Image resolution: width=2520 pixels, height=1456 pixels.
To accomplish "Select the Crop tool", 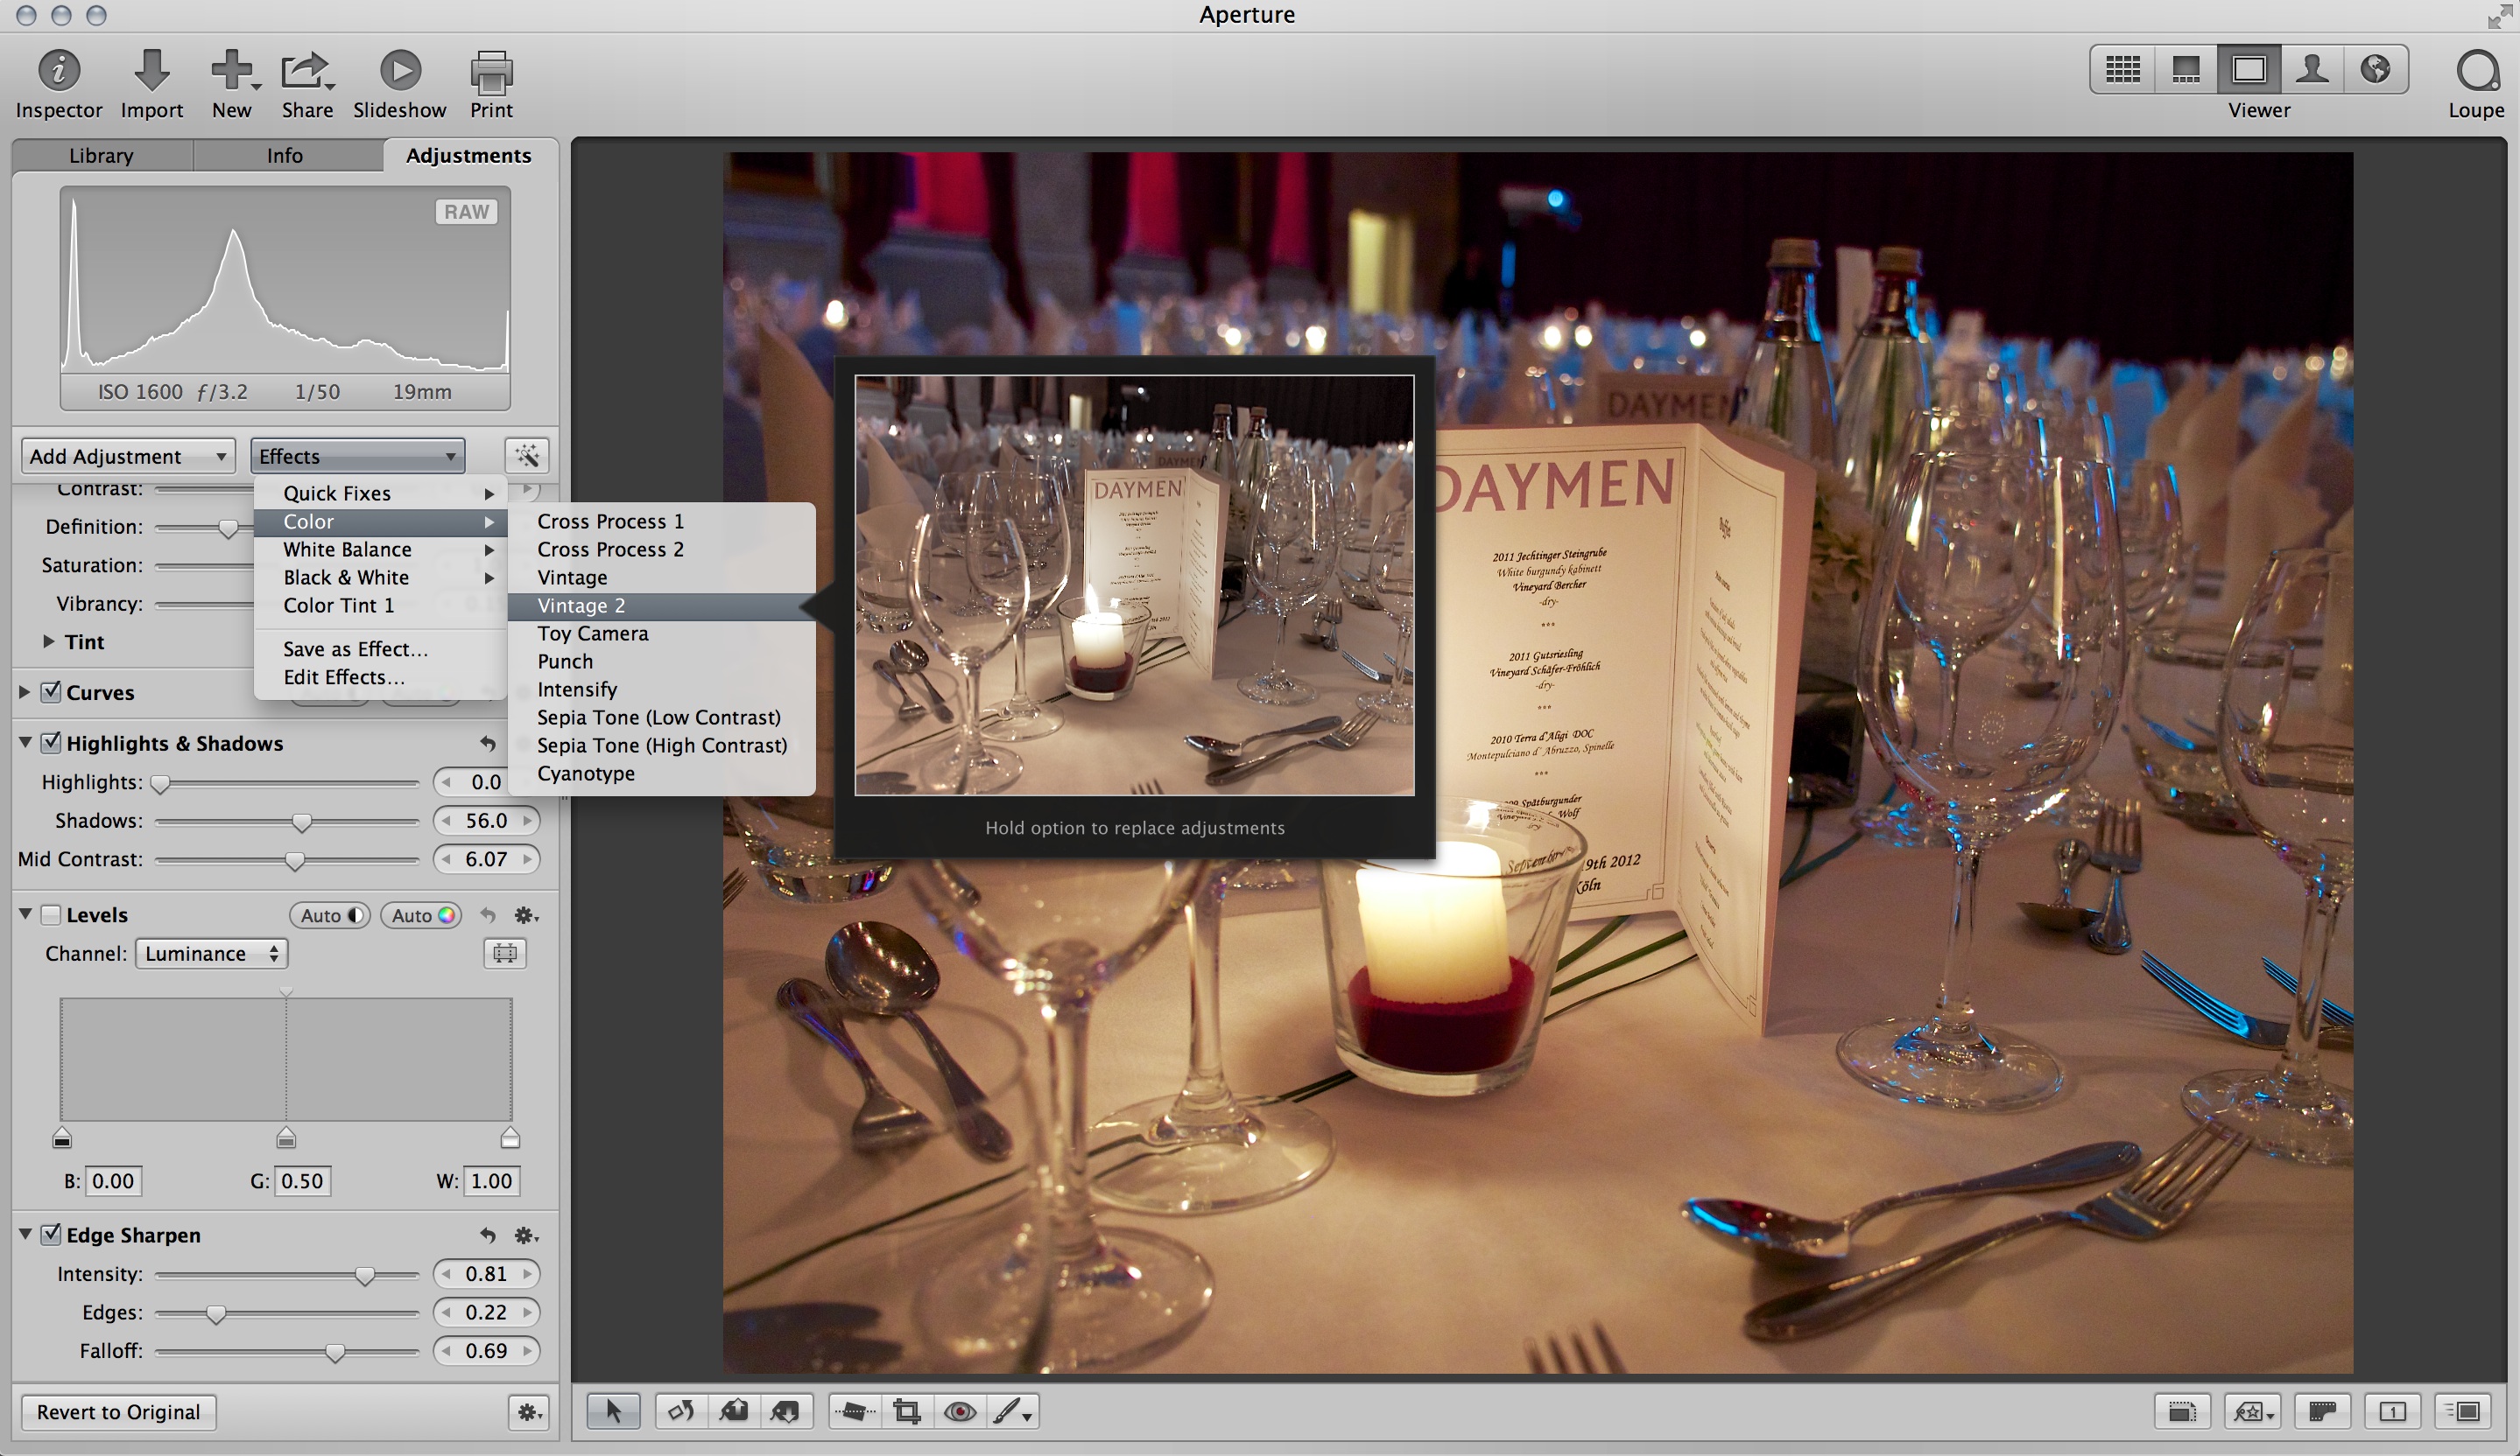I will 907,1411.
